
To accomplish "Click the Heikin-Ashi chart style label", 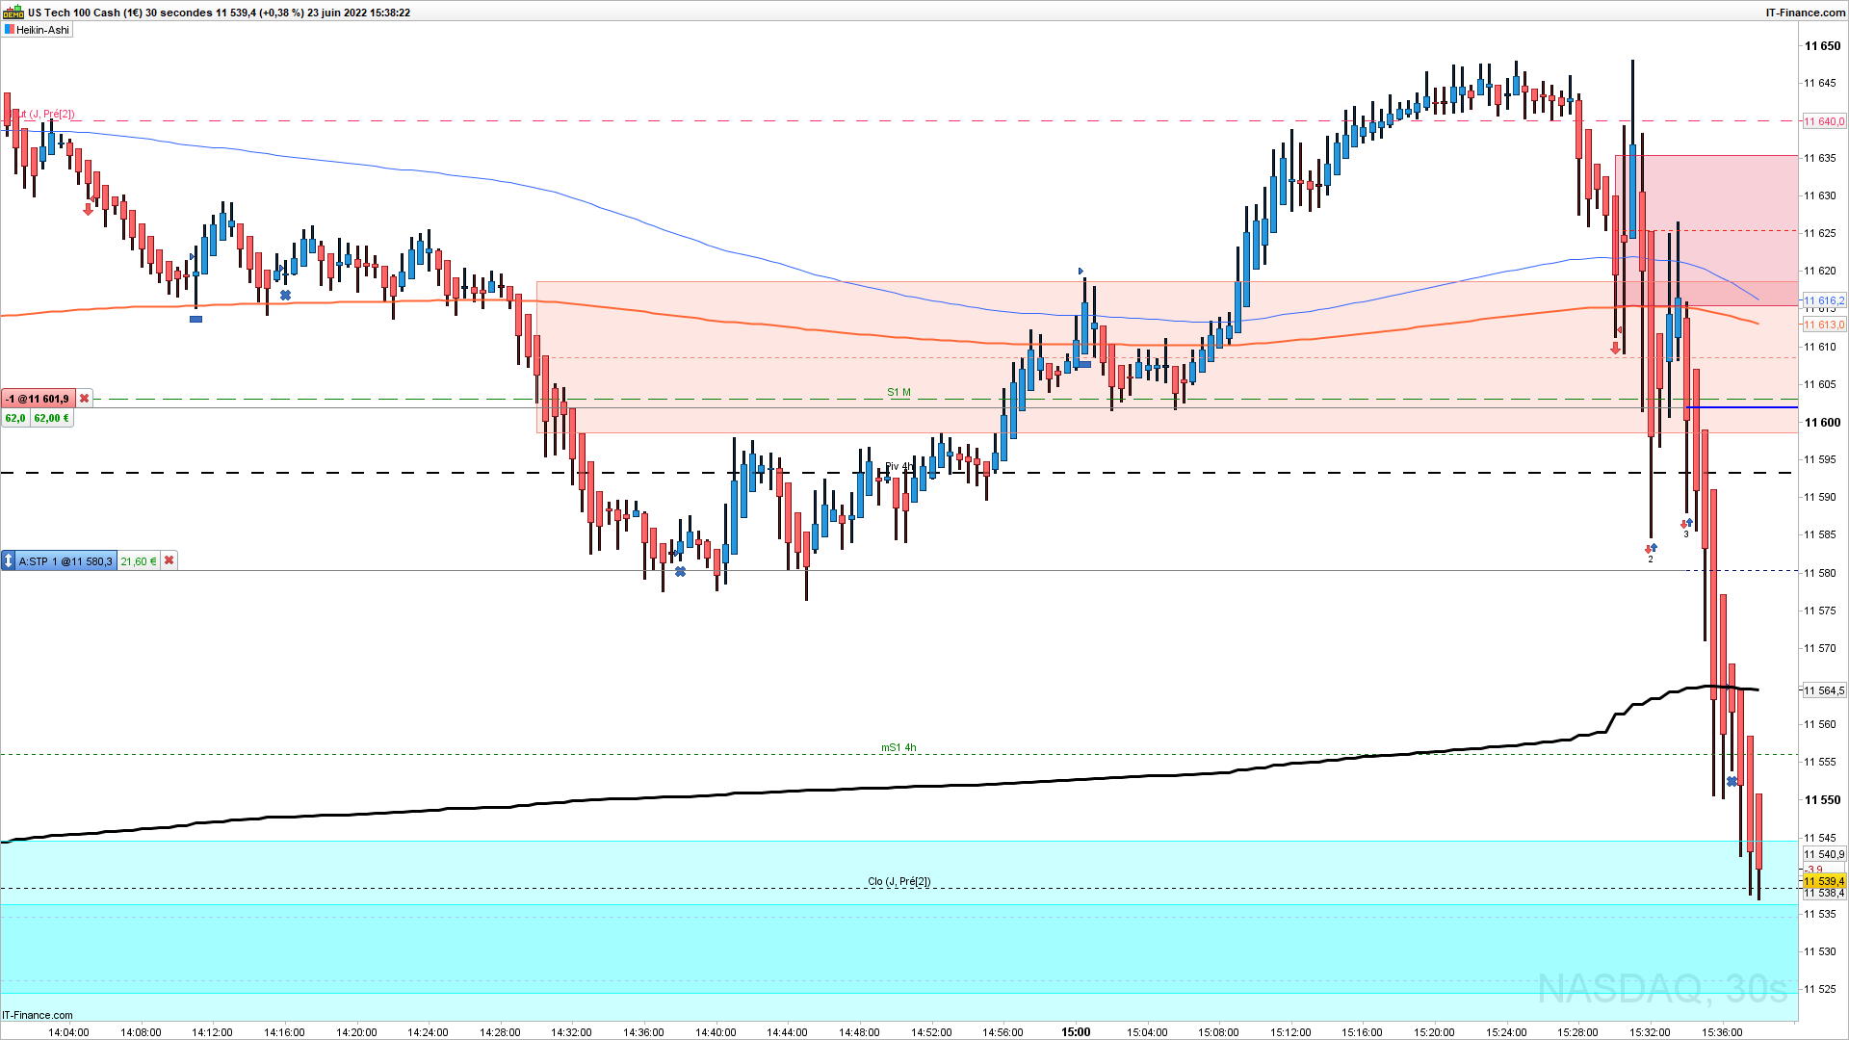I will pyautogui.click(x=42, y=30).
